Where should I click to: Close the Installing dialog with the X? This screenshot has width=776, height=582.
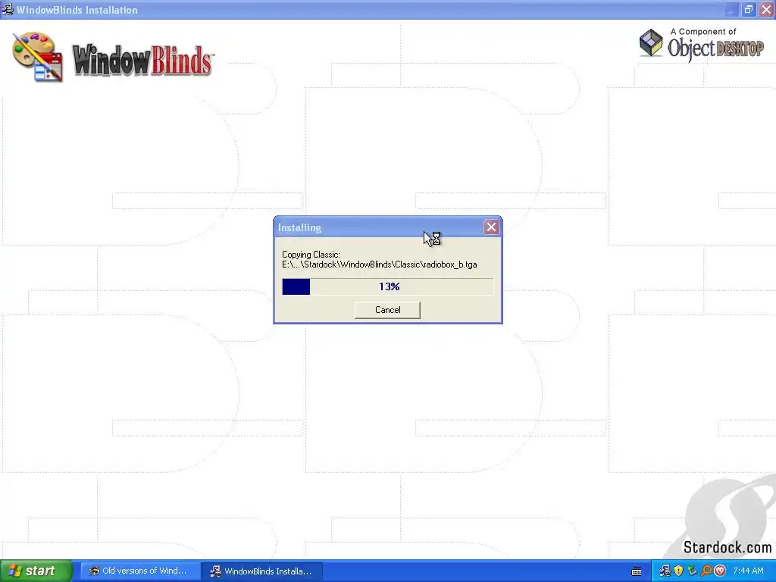pyautogui.click(x=491, y=227)
